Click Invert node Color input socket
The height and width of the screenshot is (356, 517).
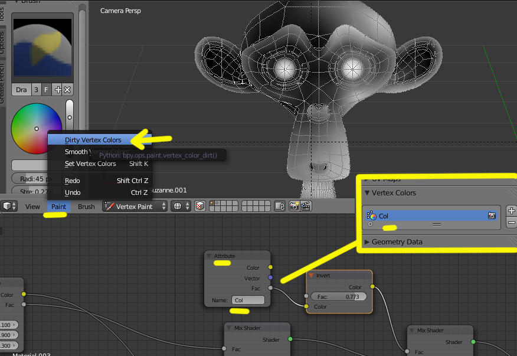306,306
